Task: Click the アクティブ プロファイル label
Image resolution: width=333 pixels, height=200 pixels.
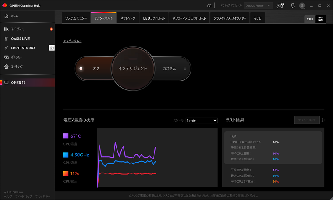Action: coord(231,5)
